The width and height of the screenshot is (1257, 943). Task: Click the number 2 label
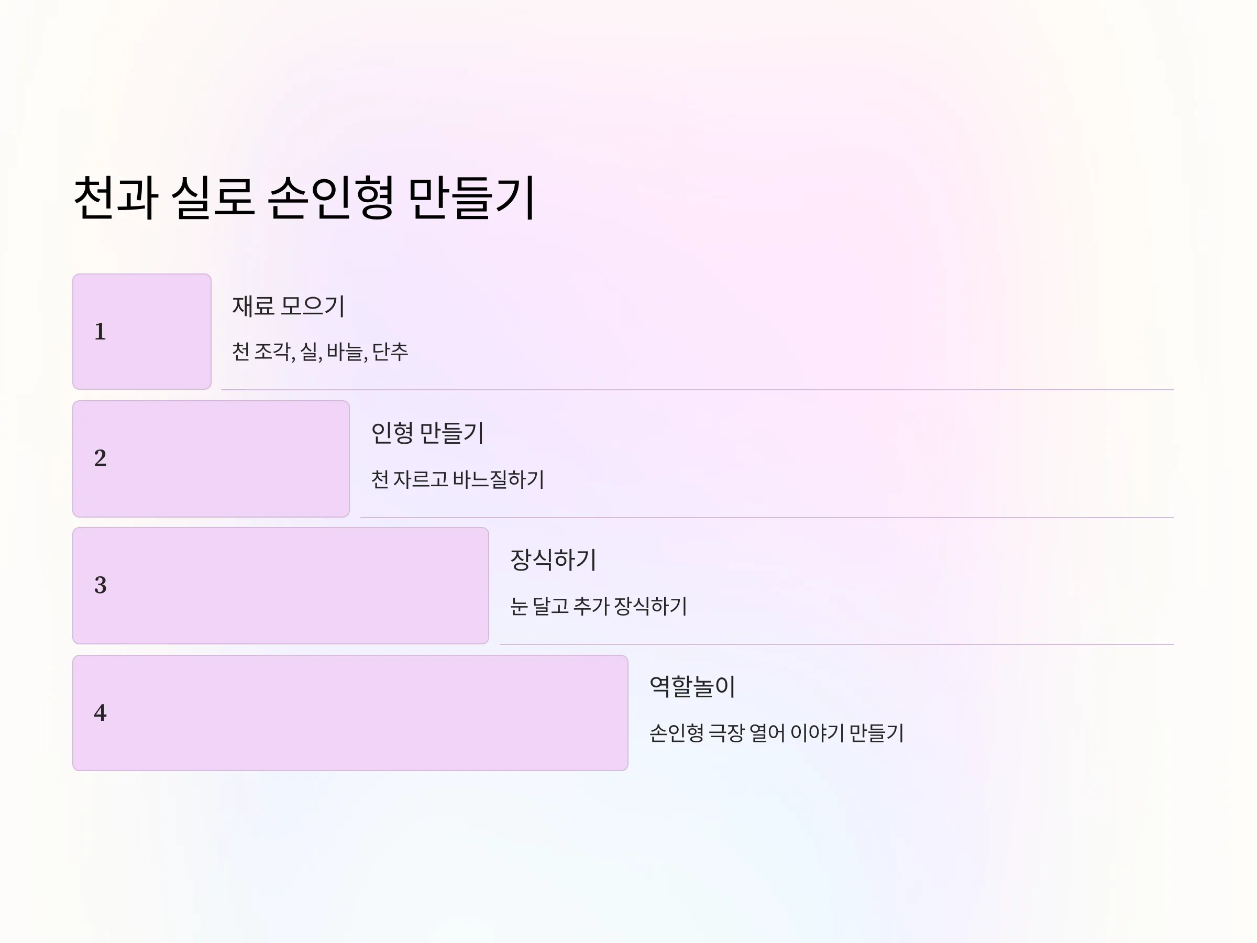[100, 459]
